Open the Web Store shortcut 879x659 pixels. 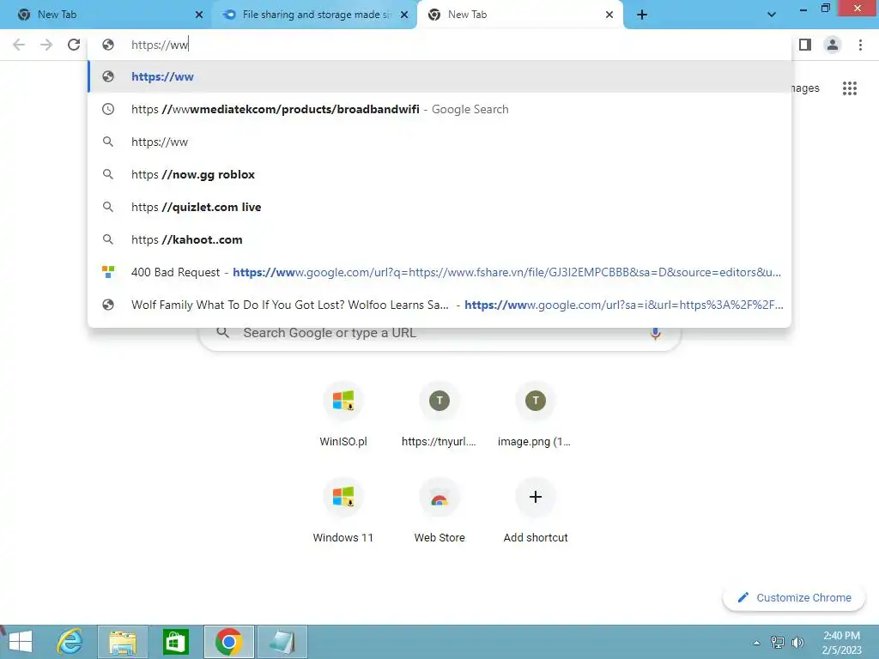[x=439, y=511]
